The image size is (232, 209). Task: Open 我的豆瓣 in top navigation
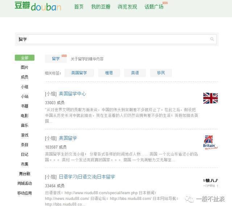pos(101,7)
